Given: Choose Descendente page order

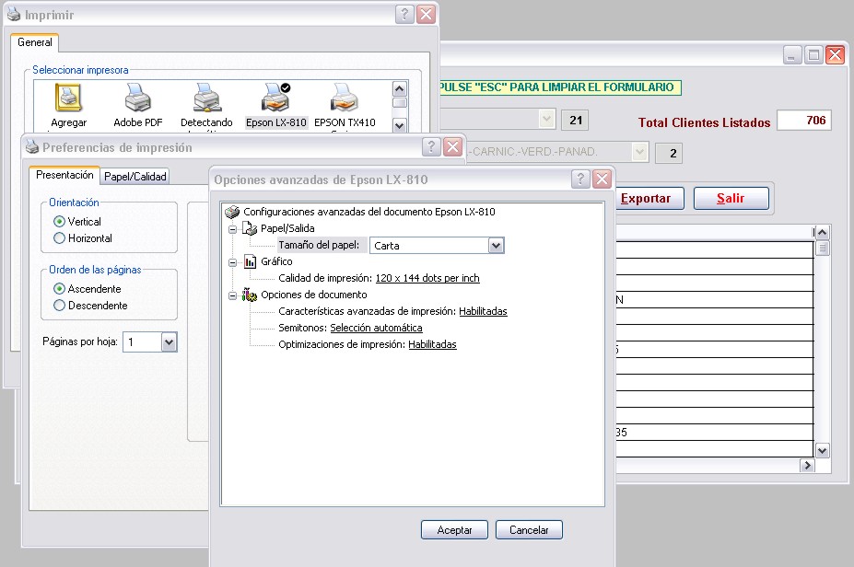Looking at the screenshot, I should tap(59, 306).
